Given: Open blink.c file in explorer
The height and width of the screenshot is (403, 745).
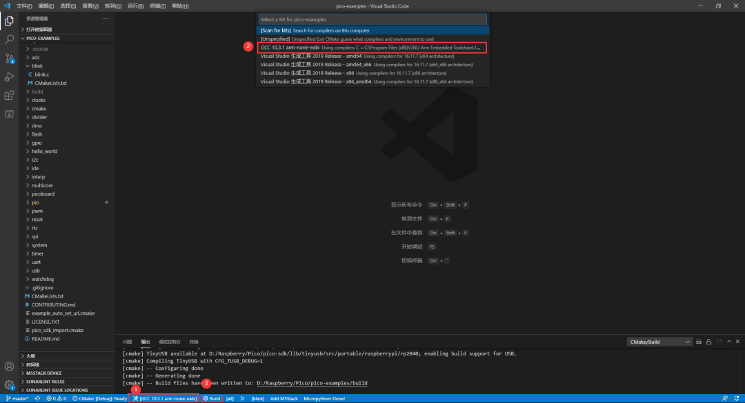Looking at the screenshot, I should click(41, 74).
